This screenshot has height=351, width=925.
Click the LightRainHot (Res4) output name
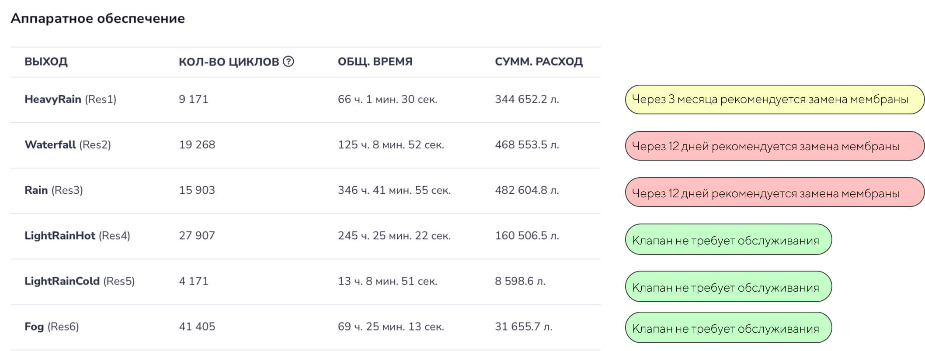click(77, 236)
